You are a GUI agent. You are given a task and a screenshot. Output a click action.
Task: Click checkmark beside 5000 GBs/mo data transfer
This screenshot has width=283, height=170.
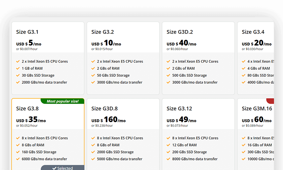click(93, 159)
